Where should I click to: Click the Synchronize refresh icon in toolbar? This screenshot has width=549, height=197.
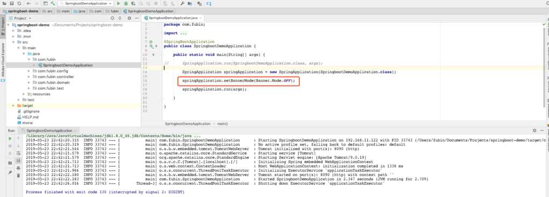coord(19,4)
